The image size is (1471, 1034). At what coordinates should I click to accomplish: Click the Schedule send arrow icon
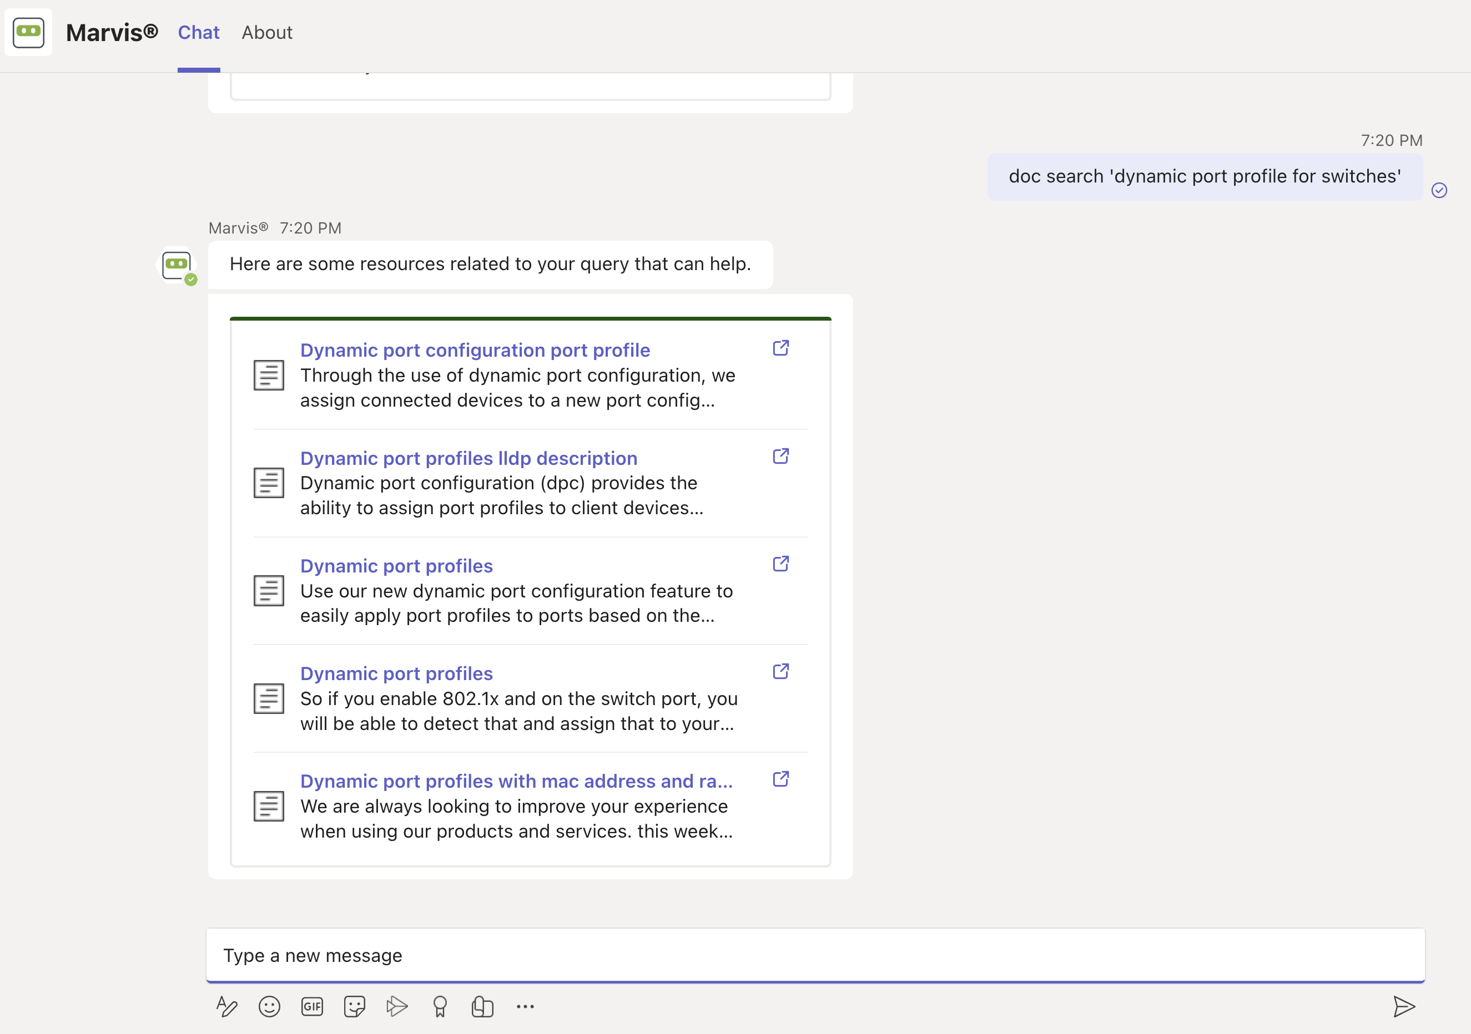[x=397, y=1006]
